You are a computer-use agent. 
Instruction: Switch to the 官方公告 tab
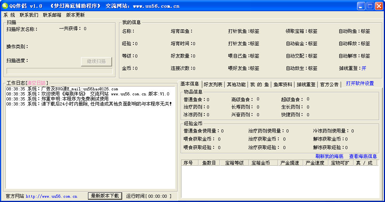[329, 84]
